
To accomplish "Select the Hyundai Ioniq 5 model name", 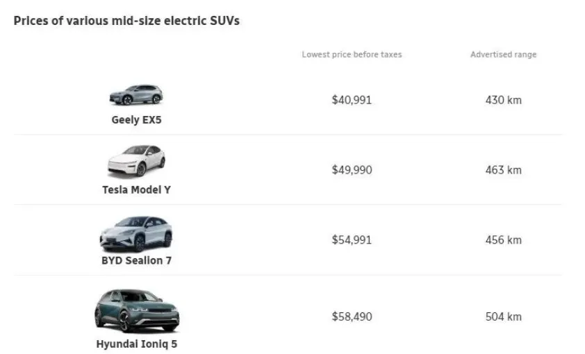I will [x=136, y=344].
